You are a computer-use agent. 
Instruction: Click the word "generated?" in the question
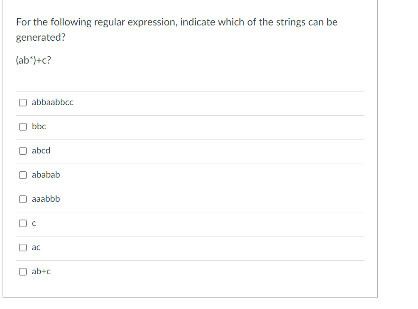40,37
